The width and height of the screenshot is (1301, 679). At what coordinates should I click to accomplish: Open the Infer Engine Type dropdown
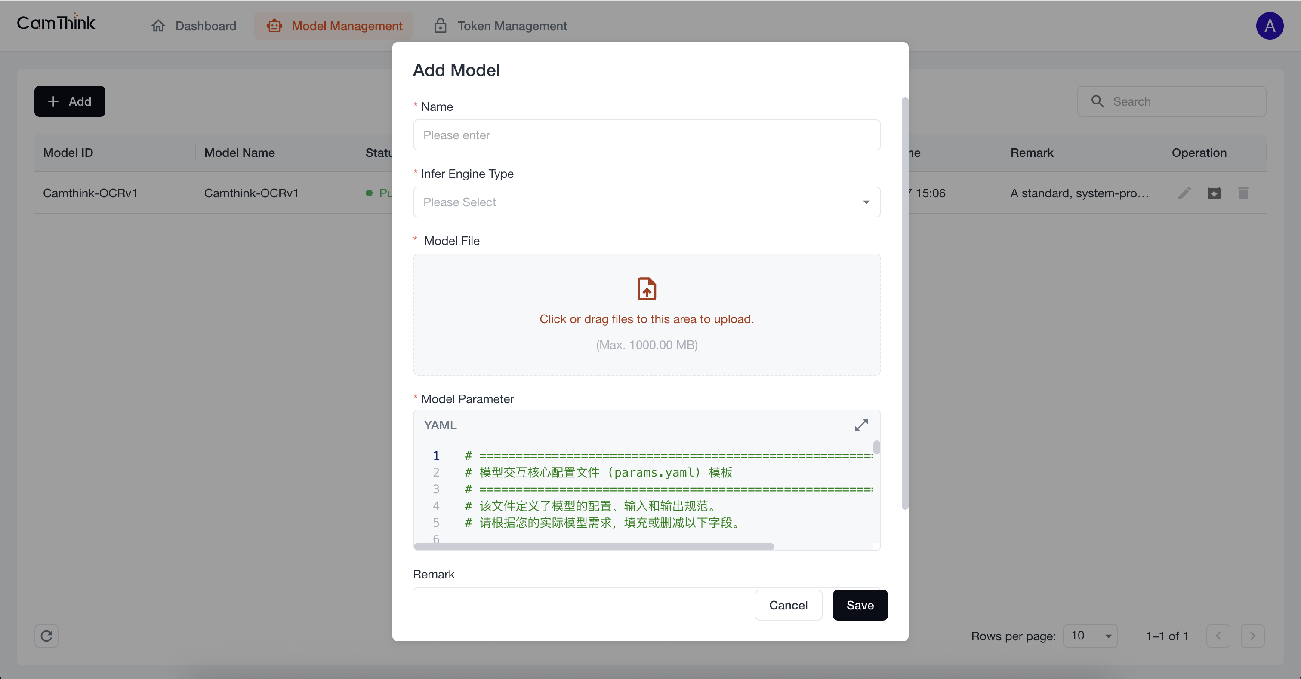point(647,202)
